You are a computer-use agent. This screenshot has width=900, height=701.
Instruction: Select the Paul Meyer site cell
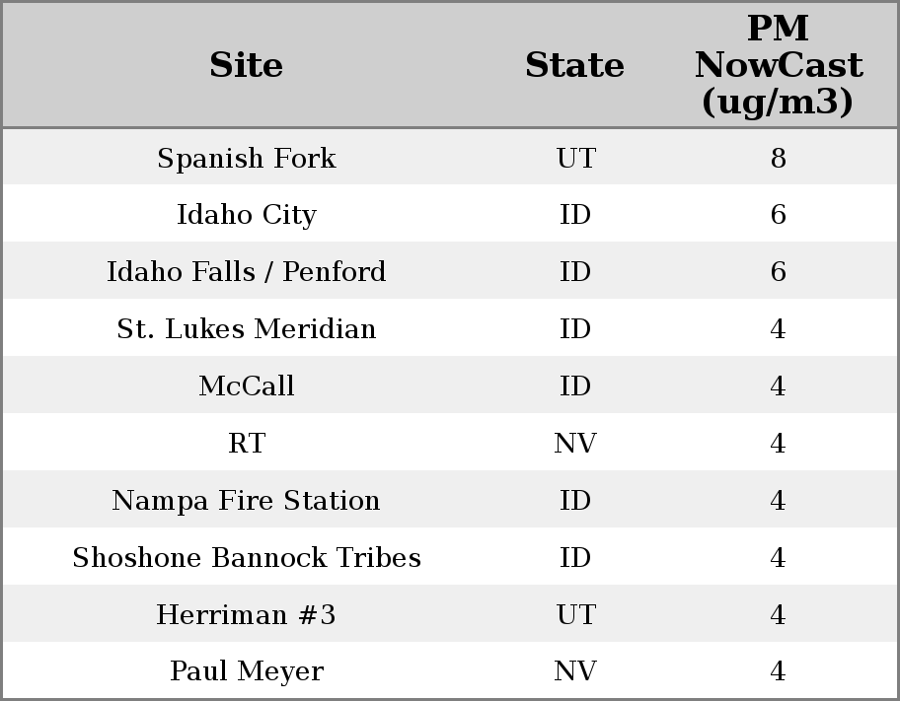tap(246, 671)
